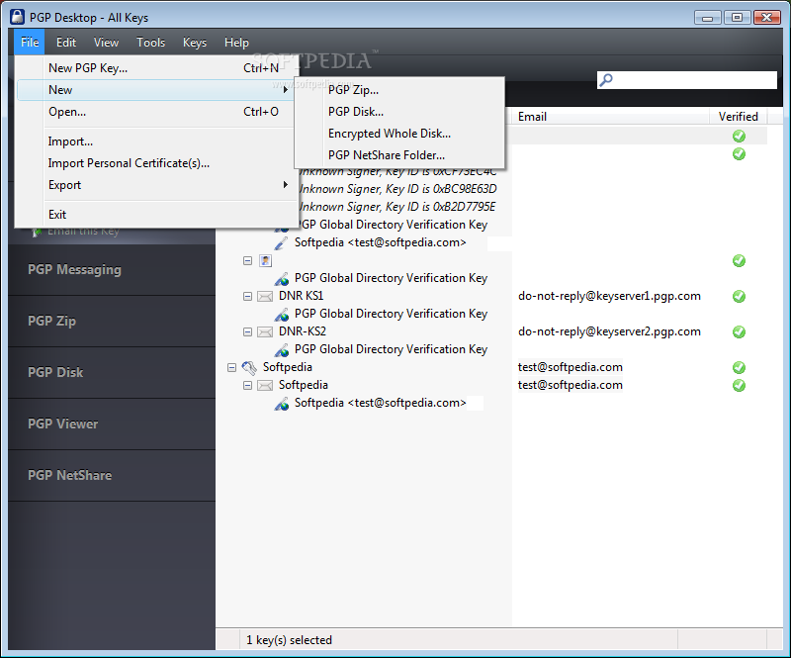This screenshot has width=791, height=658.
Task: Click the DNR KS1 envelope icon
Action: click(265, 297)
